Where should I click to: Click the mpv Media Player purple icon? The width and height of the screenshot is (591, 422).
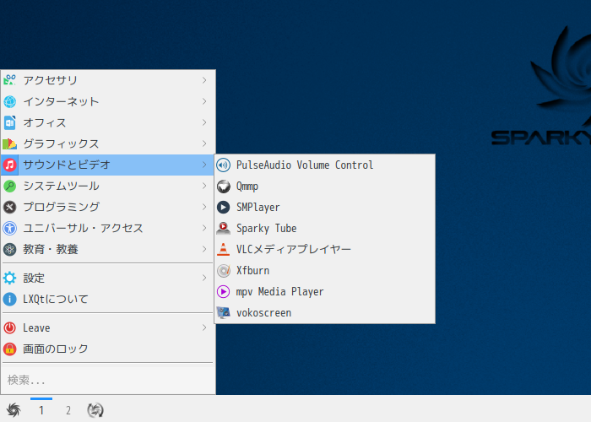[x=224, y=292]
